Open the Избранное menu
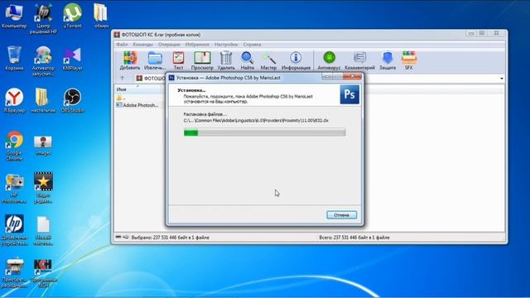This screenshot has width=530, height=298. tap(197, 44)
